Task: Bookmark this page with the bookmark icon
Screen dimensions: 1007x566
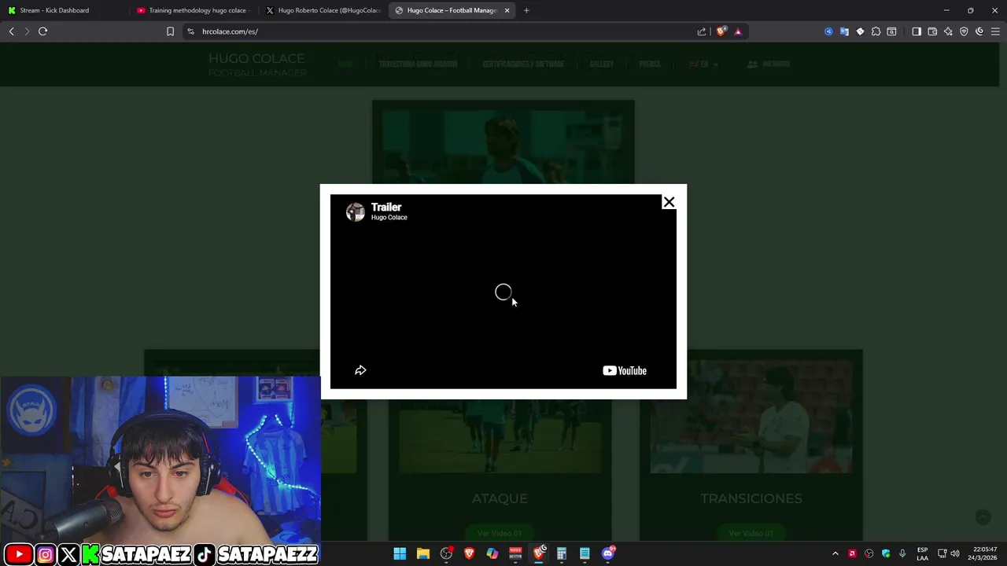Action: pos(170,31)
